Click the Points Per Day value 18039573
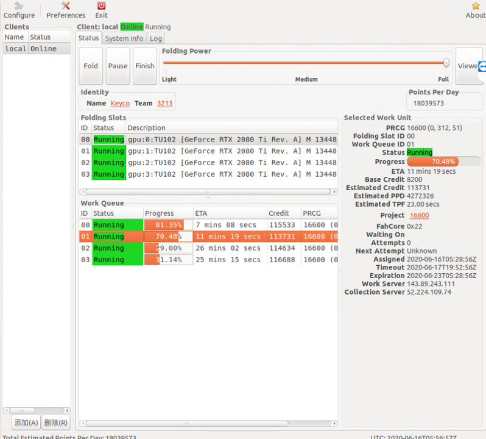This screenshot has width=486, height=439. (x=428, y=103)
